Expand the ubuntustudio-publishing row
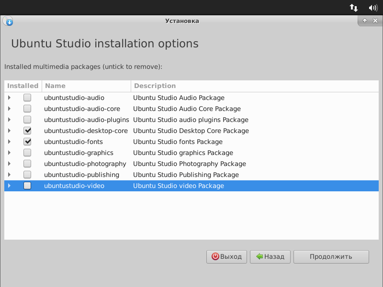Screen dimensions: 383x287 pos(9,175)
